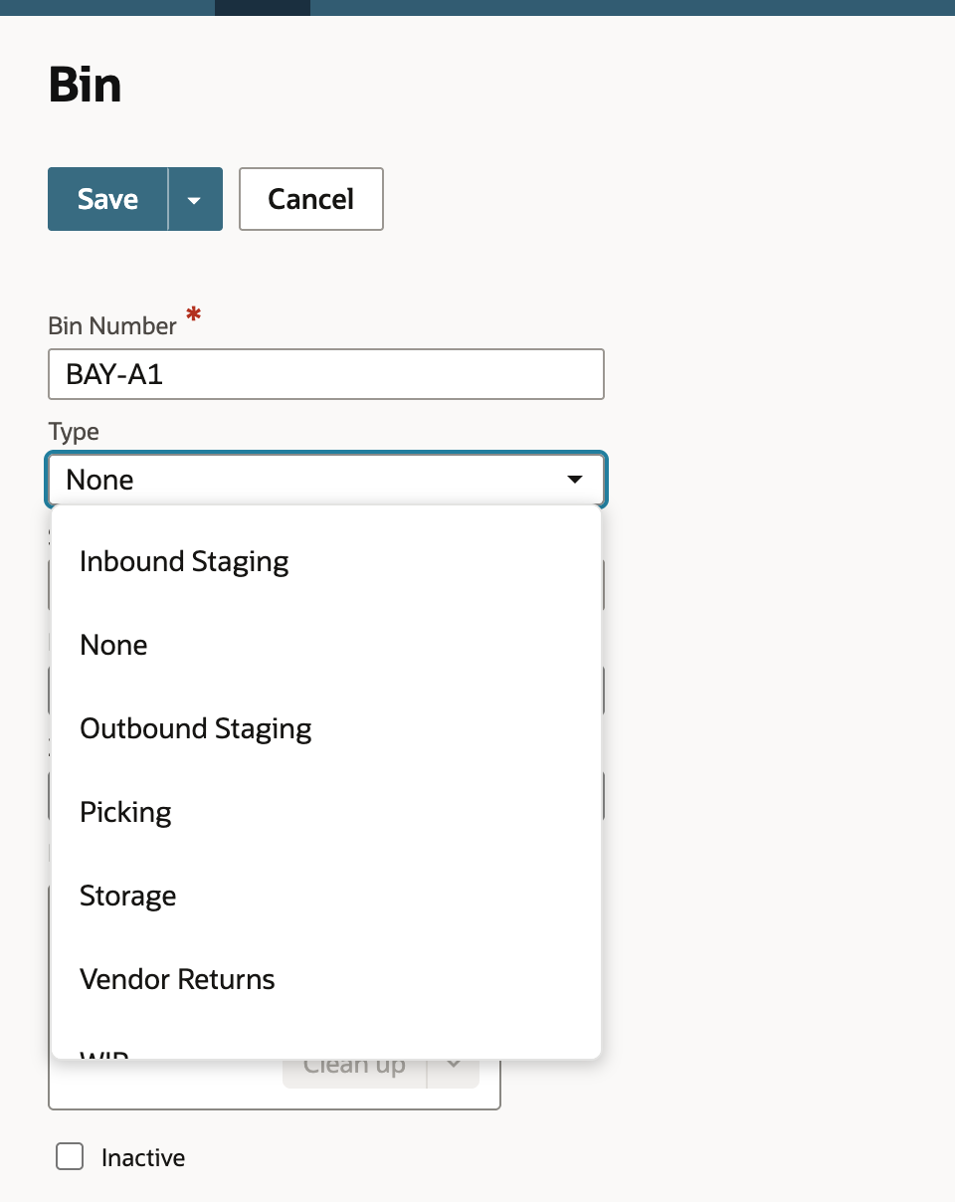Choose None option in Type list
Viewport: 955px width, 1202px height.
[326, 645]
